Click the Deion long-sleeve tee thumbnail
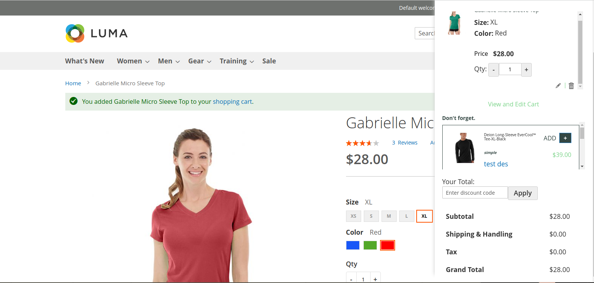The height and width of the screenshot is (283, 594). point(465,148)
